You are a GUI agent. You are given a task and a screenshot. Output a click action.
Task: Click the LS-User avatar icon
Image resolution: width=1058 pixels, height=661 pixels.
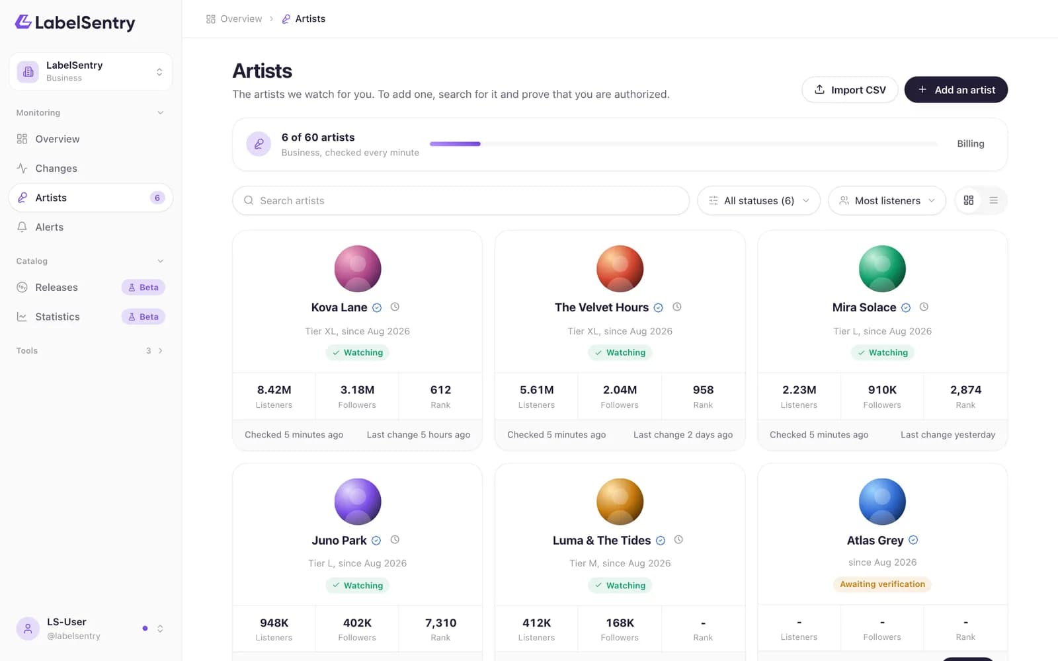click(x=28, y=629)
